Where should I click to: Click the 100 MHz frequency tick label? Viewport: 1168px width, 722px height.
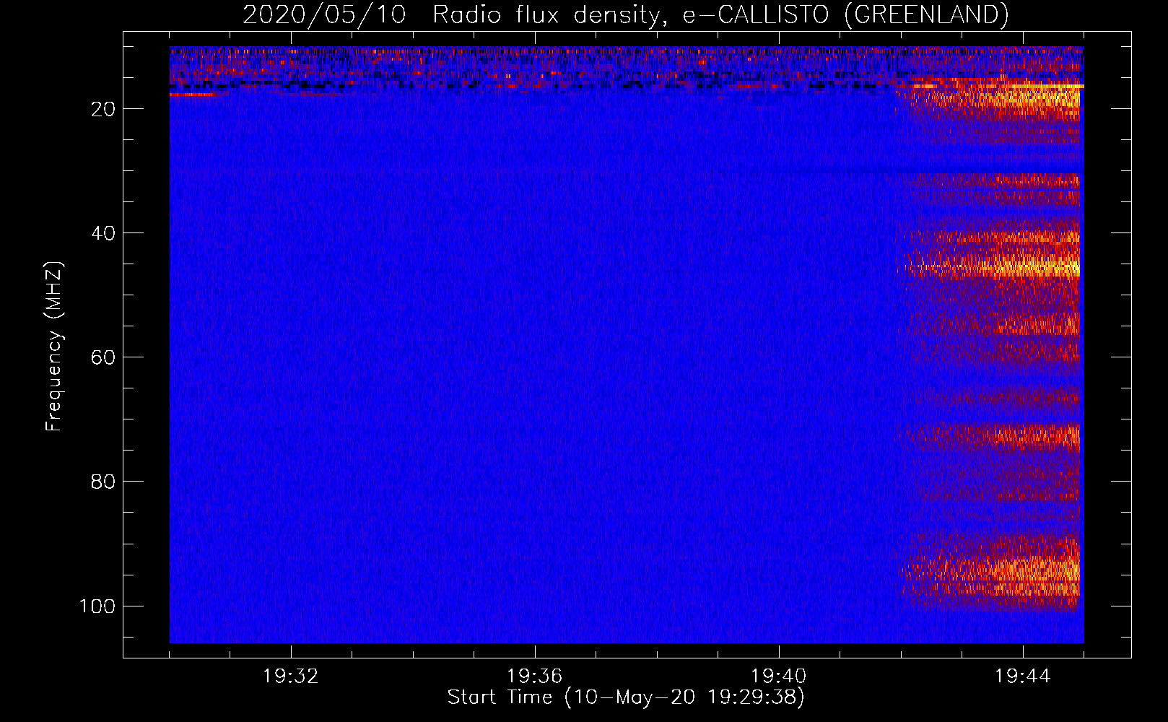[x=97, y=606]
